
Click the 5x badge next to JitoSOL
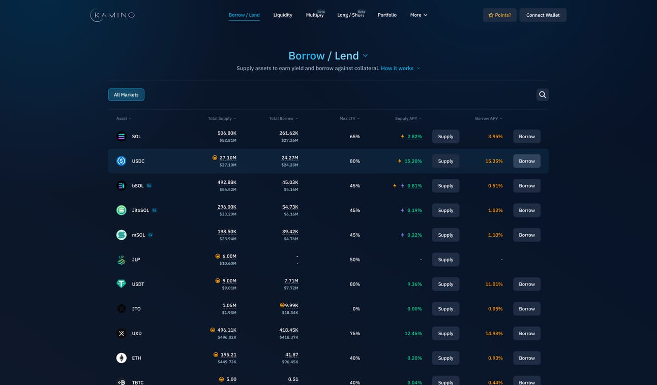[154, 210]
